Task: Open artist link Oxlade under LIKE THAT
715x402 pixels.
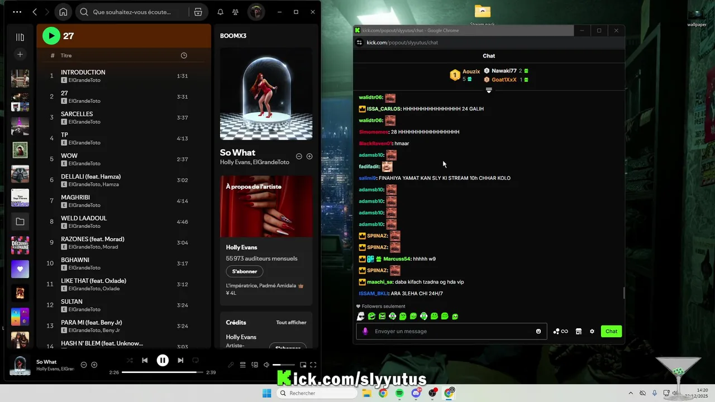Action: coord(111,289)
